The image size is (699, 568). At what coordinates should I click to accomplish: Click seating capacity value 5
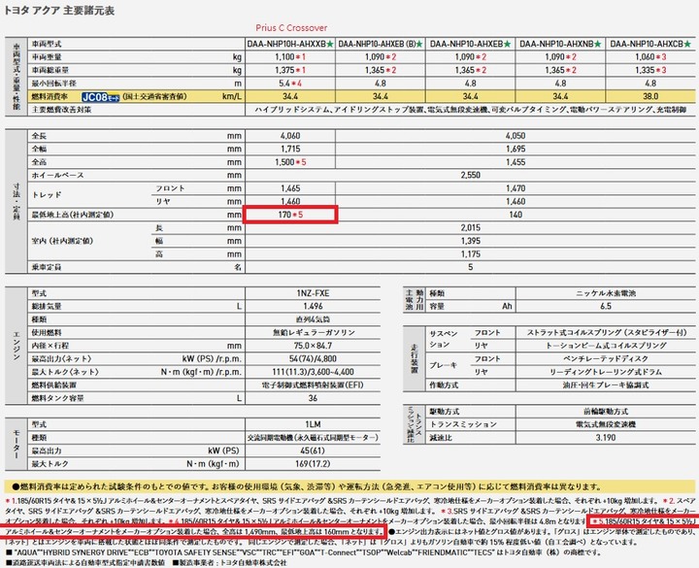point(470,268)
